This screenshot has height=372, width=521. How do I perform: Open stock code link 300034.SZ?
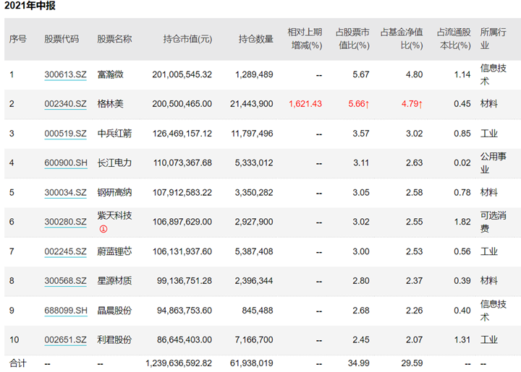(65, 193)
